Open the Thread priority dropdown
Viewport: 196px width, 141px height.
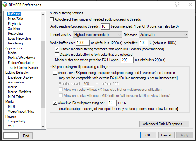tap(98, 35)
